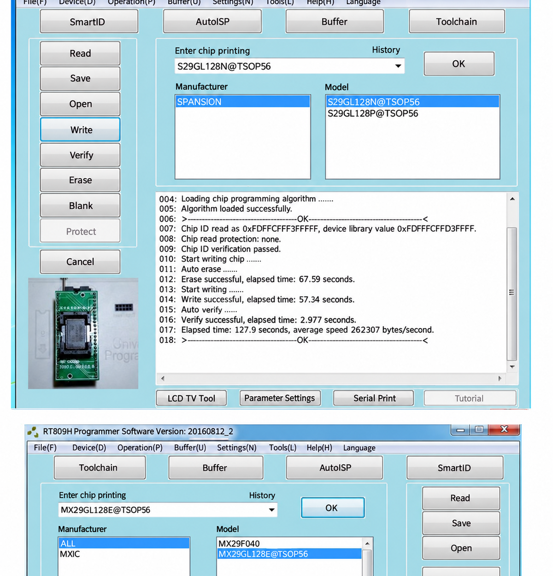Click Toolchain button in lower window

coord(100,468)
